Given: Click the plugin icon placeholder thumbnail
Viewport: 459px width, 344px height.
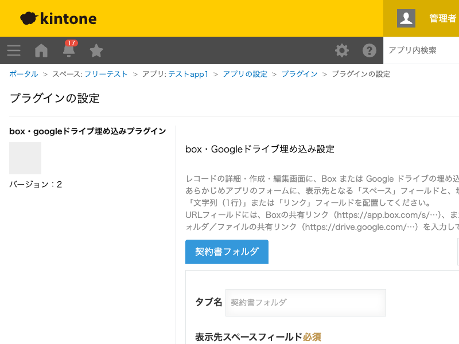Looking at the screenshot, I should pyautogui.click(x=25, y=158).
